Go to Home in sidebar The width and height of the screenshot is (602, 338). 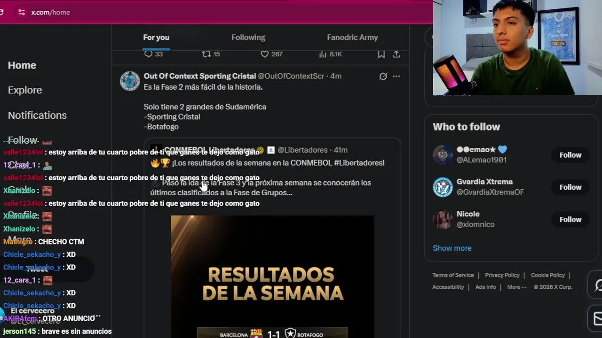click(x=22, y=65)
